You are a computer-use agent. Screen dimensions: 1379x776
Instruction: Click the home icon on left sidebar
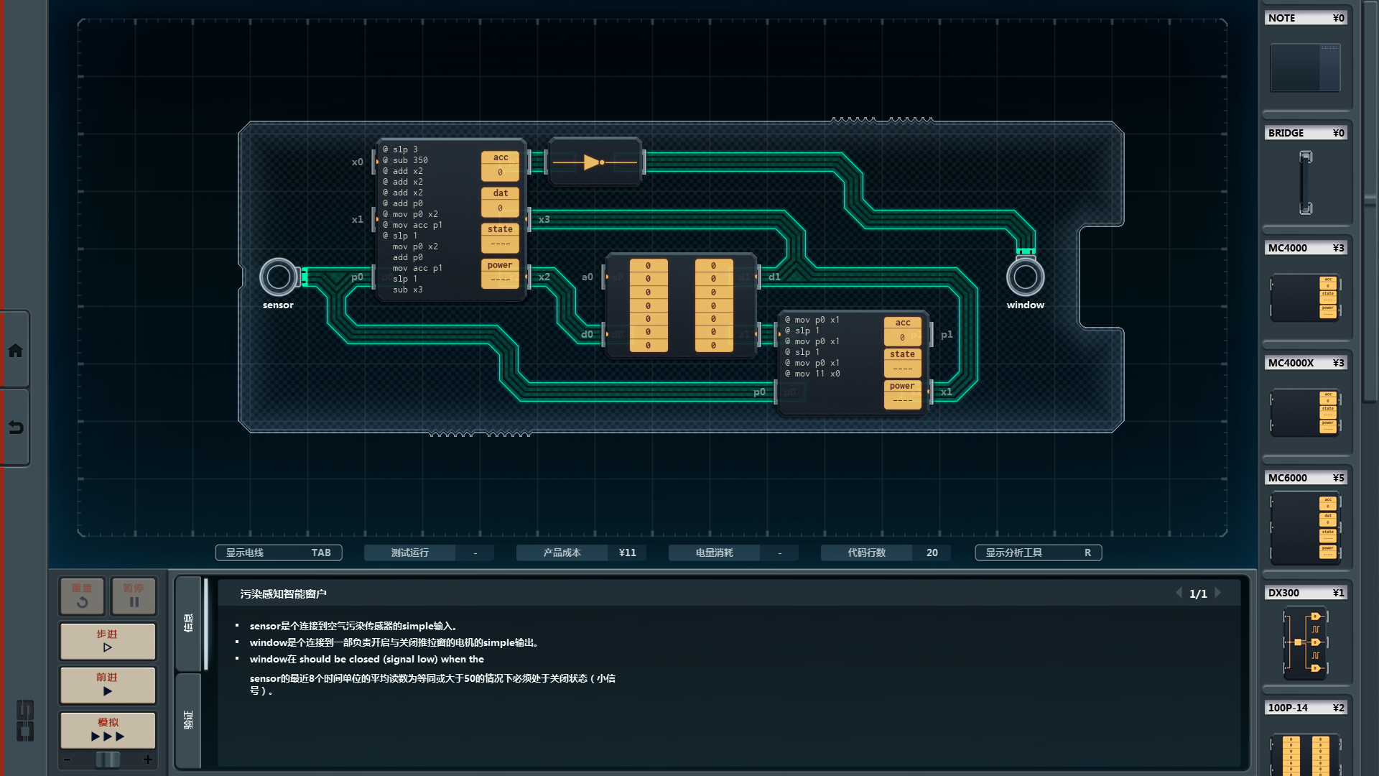(15, 351)
